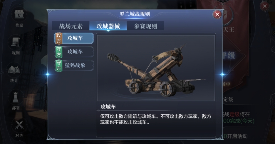This screenshot has width=275, height=144.
Task: Select the 攻方 攻城车 entry
Action: (x=74, y=38)
